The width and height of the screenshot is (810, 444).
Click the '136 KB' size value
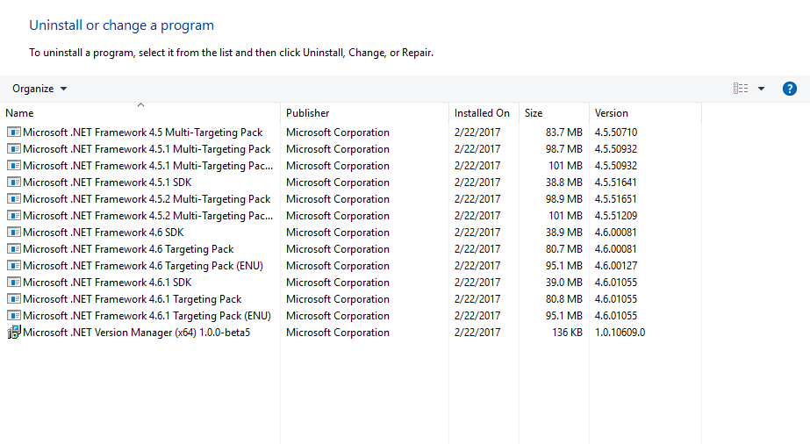(567, 332)
